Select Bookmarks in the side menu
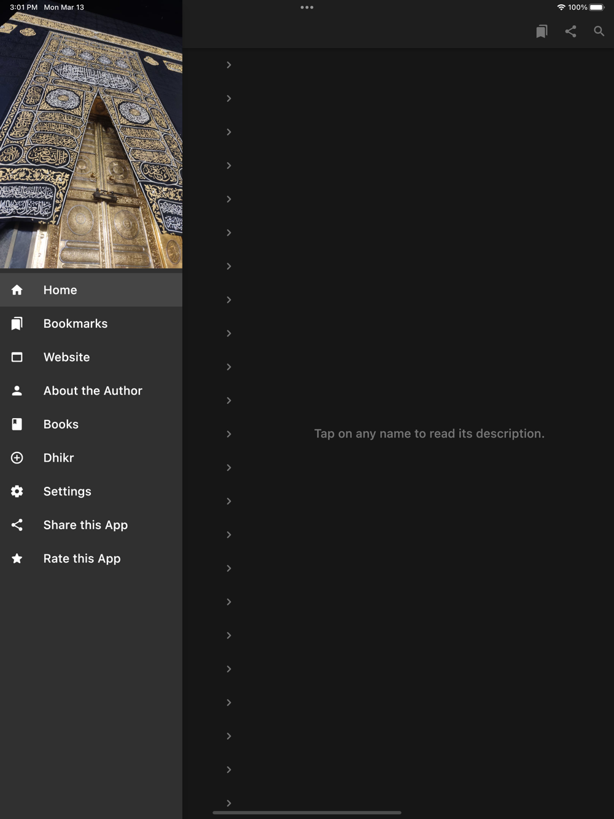The height and width of the screenshot is (819, 614). pos(91,324)
